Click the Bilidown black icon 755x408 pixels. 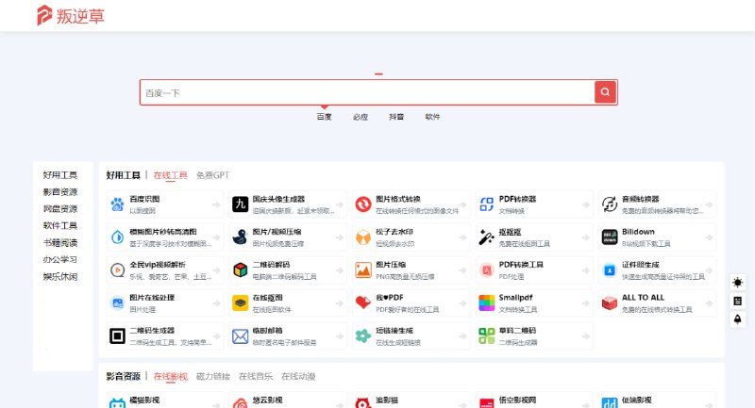click(610, 237)
